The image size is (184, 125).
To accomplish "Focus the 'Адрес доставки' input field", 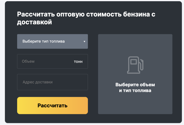I will click(x=53, y=82).
